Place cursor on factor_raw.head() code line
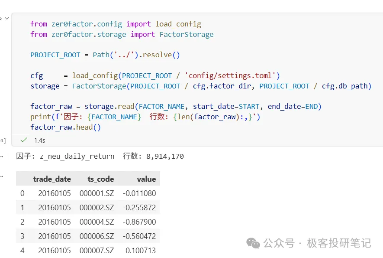 click(65, 127)
